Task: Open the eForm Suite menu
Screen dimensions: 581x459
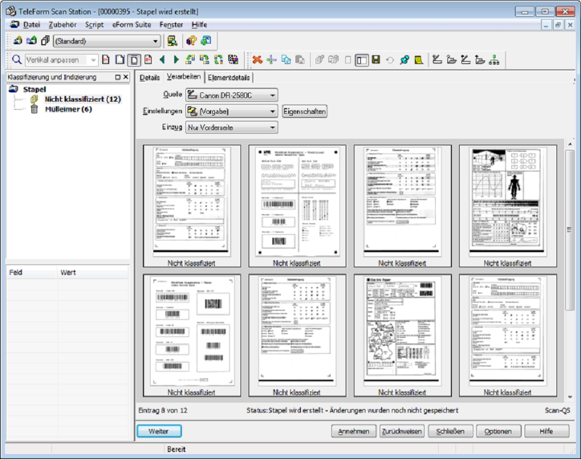Action: pos(131,24)
